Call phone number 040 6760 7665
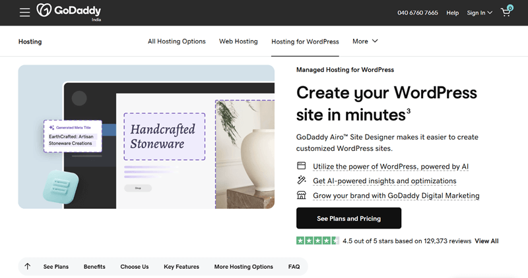The image size is (528, 278). coord(418,13)
